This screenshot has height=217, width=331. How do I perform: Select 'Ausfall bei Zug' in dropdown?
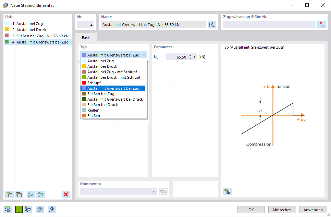tap(113, 61)
